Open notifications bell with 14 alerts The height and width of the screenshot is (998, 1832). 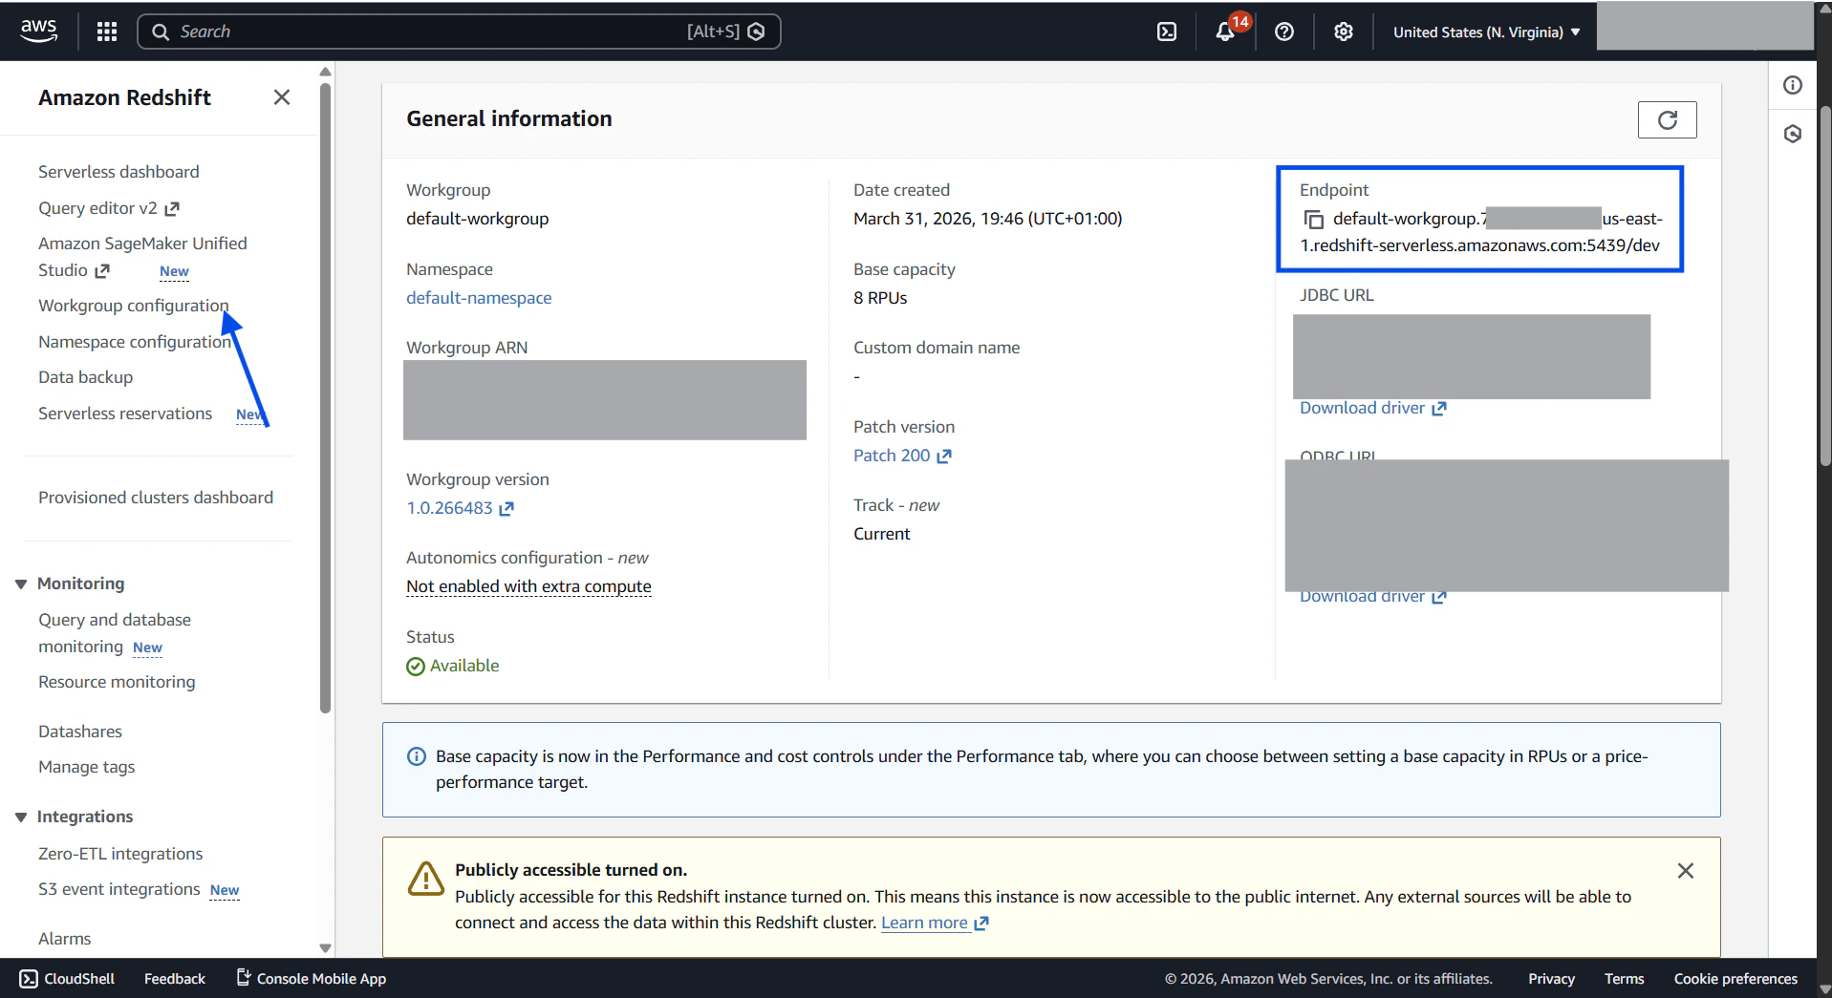[x=1226, y=32]
